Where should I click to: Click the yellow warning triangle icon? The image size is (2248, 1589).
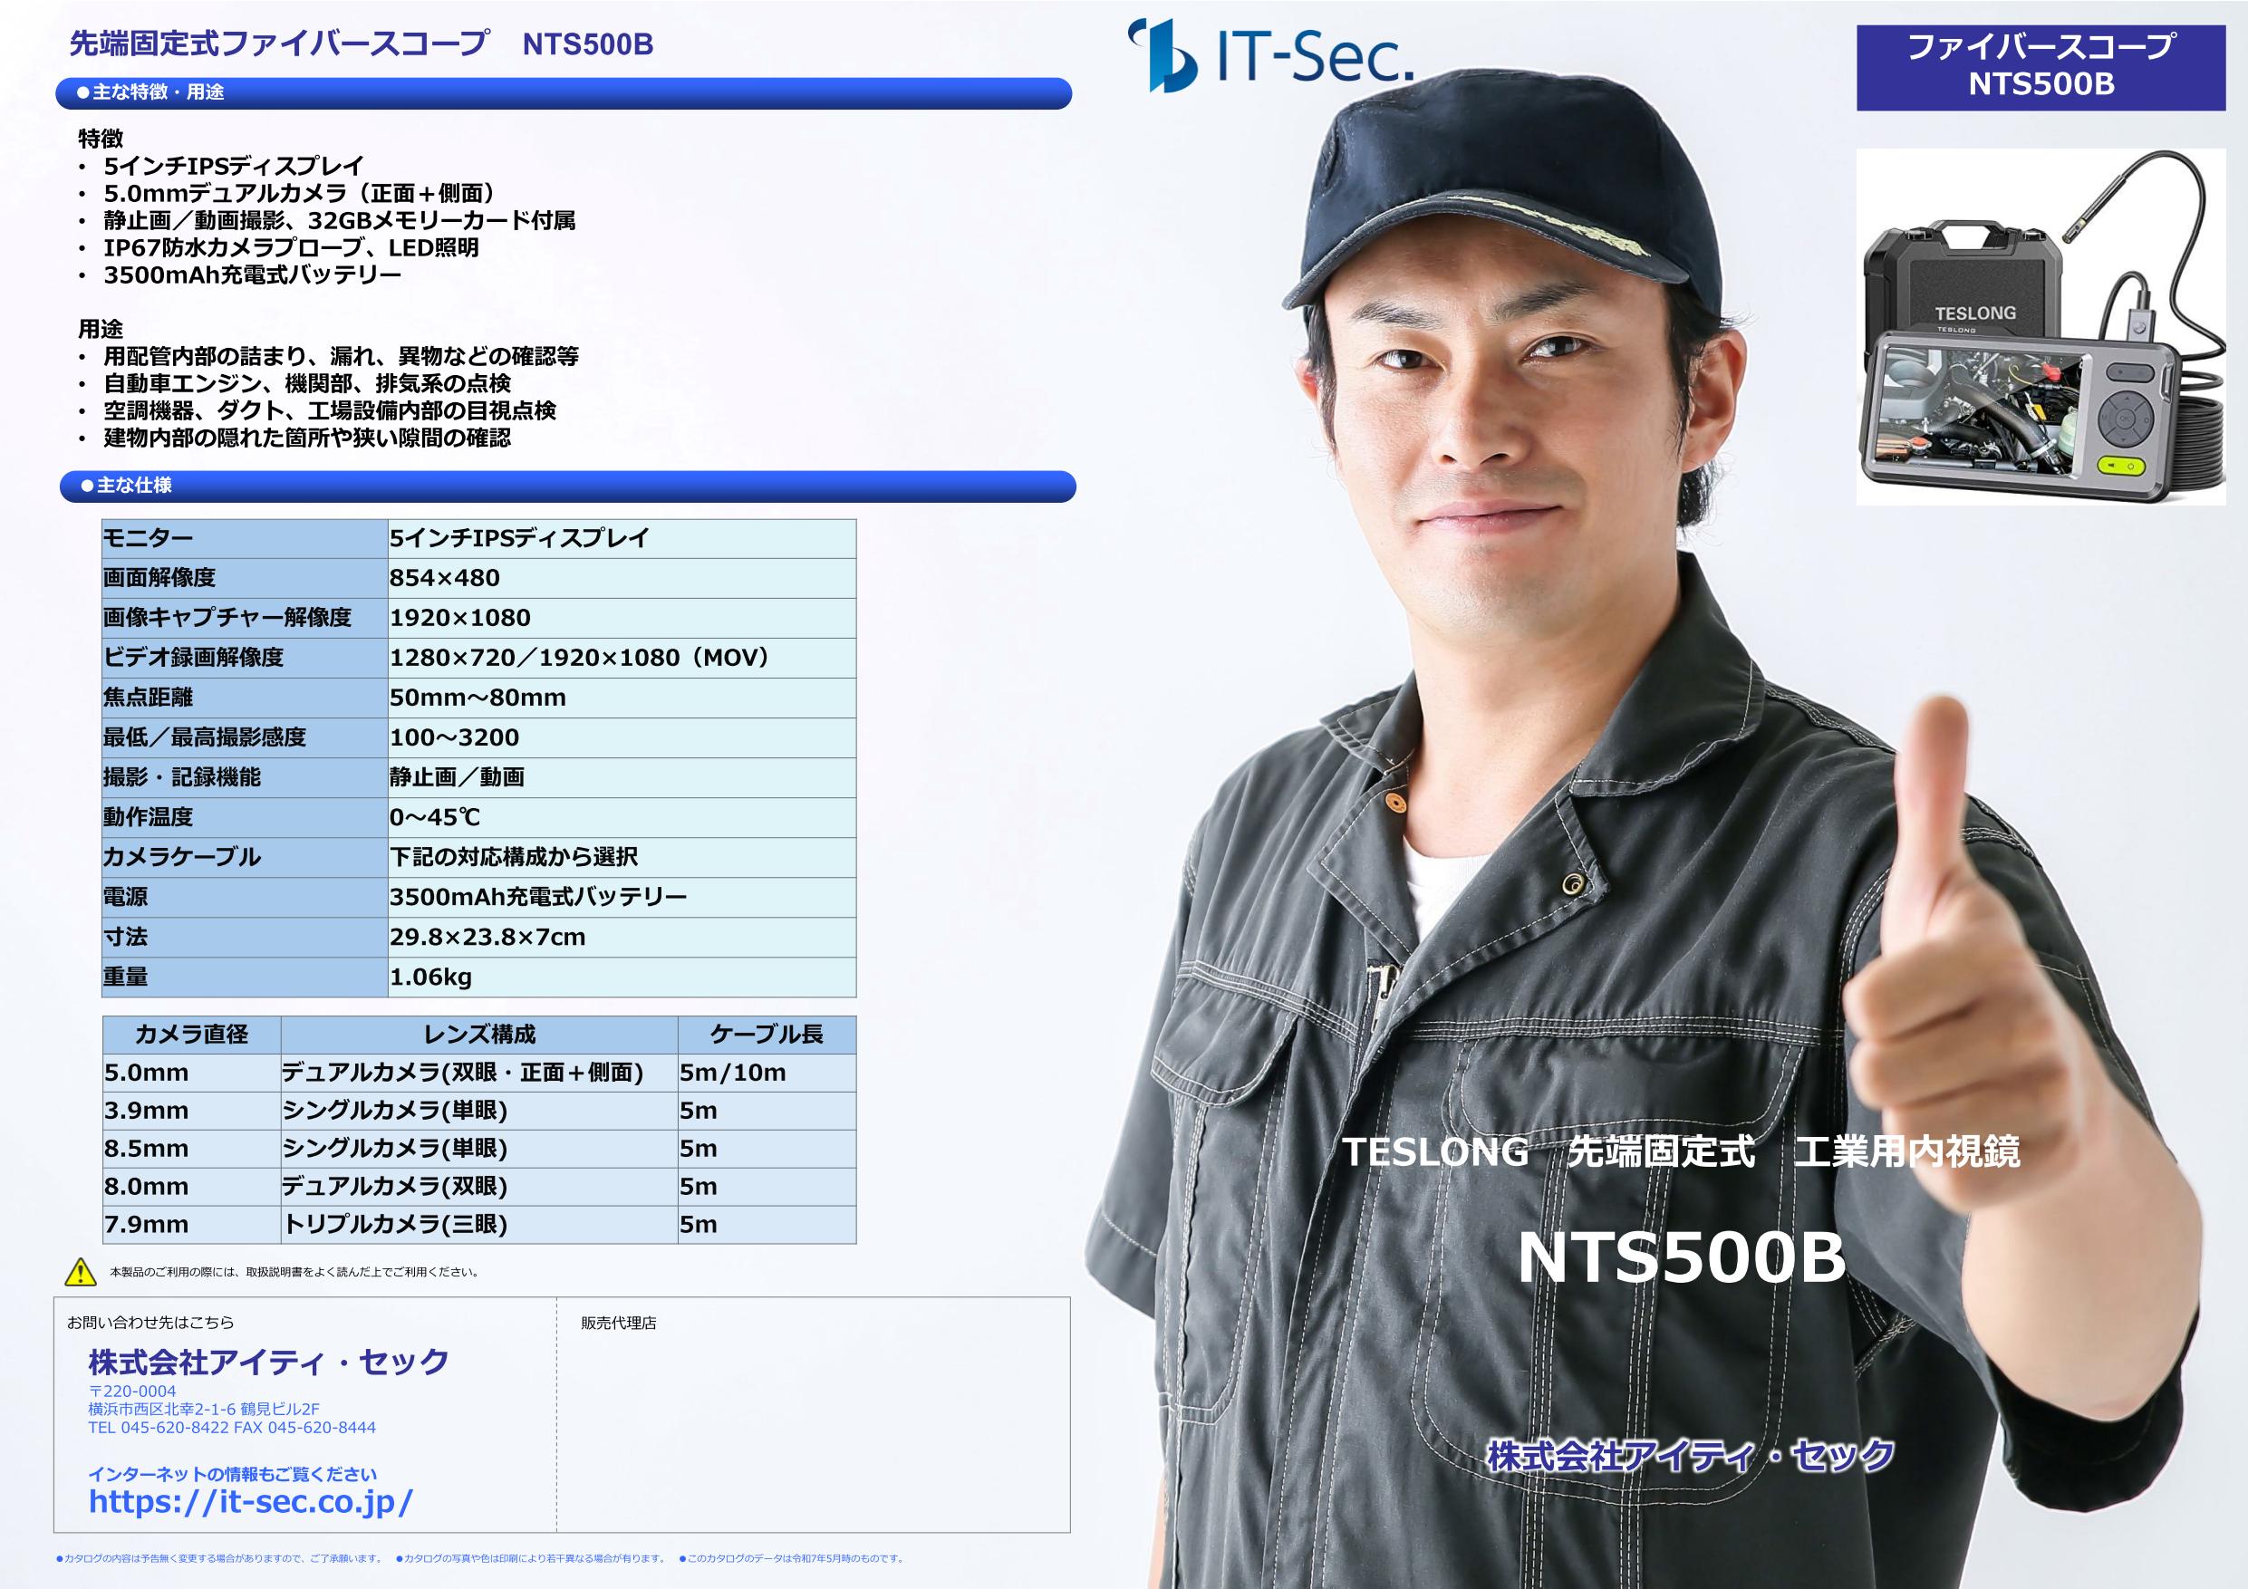tap(81, 1273)
